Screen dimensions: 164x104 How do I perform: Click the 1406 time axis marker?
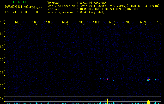click(96, 22)
